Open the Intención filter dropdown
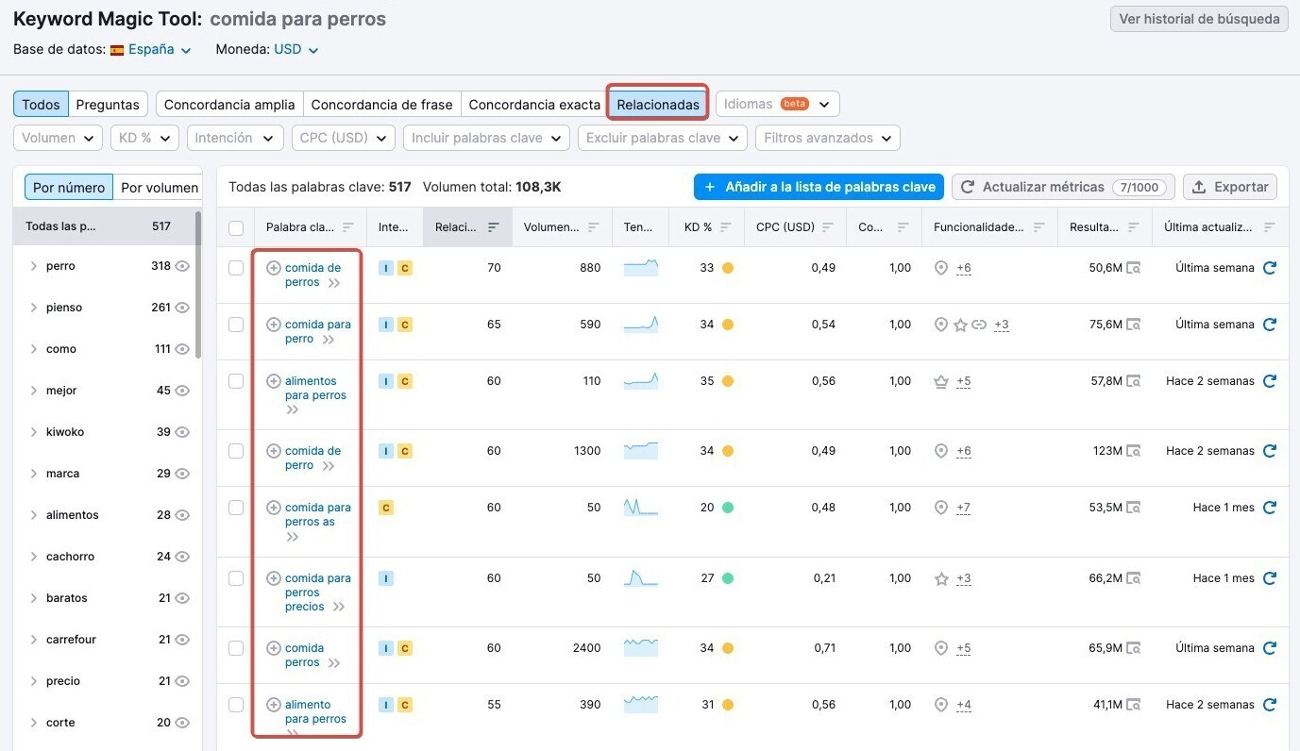 (x=235, y=138)
